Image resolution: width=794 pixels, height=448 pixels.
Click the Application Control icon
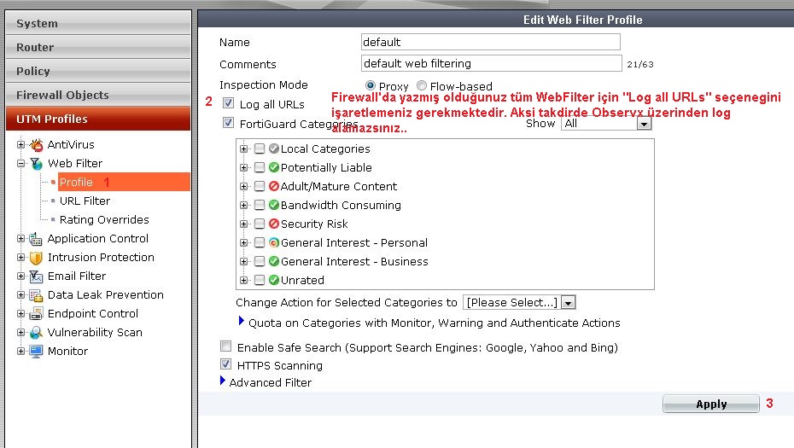tap(36, 238)
